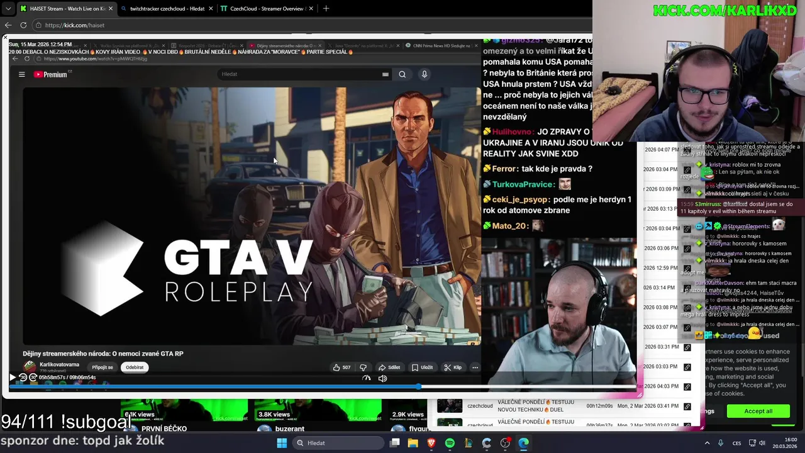Image resolution: width=805 pixels, height=453 pixels.
Task: Open the on-screen keyboard icon in search
Action: click(x=386, y=74)
